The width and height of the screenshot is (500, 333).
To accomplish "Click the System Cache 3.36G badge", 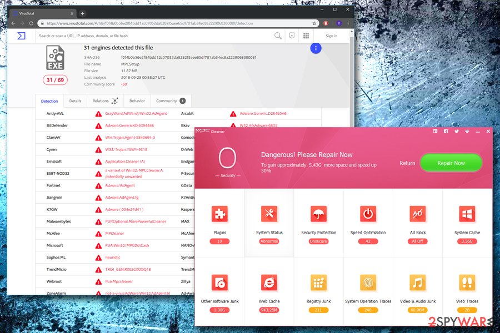I will [467, 241].
